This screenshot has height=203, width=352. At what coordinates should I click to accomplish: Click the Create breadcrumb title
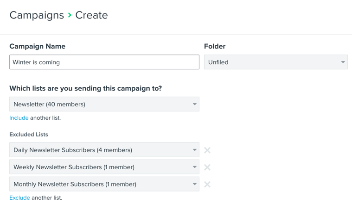[91, 15]
